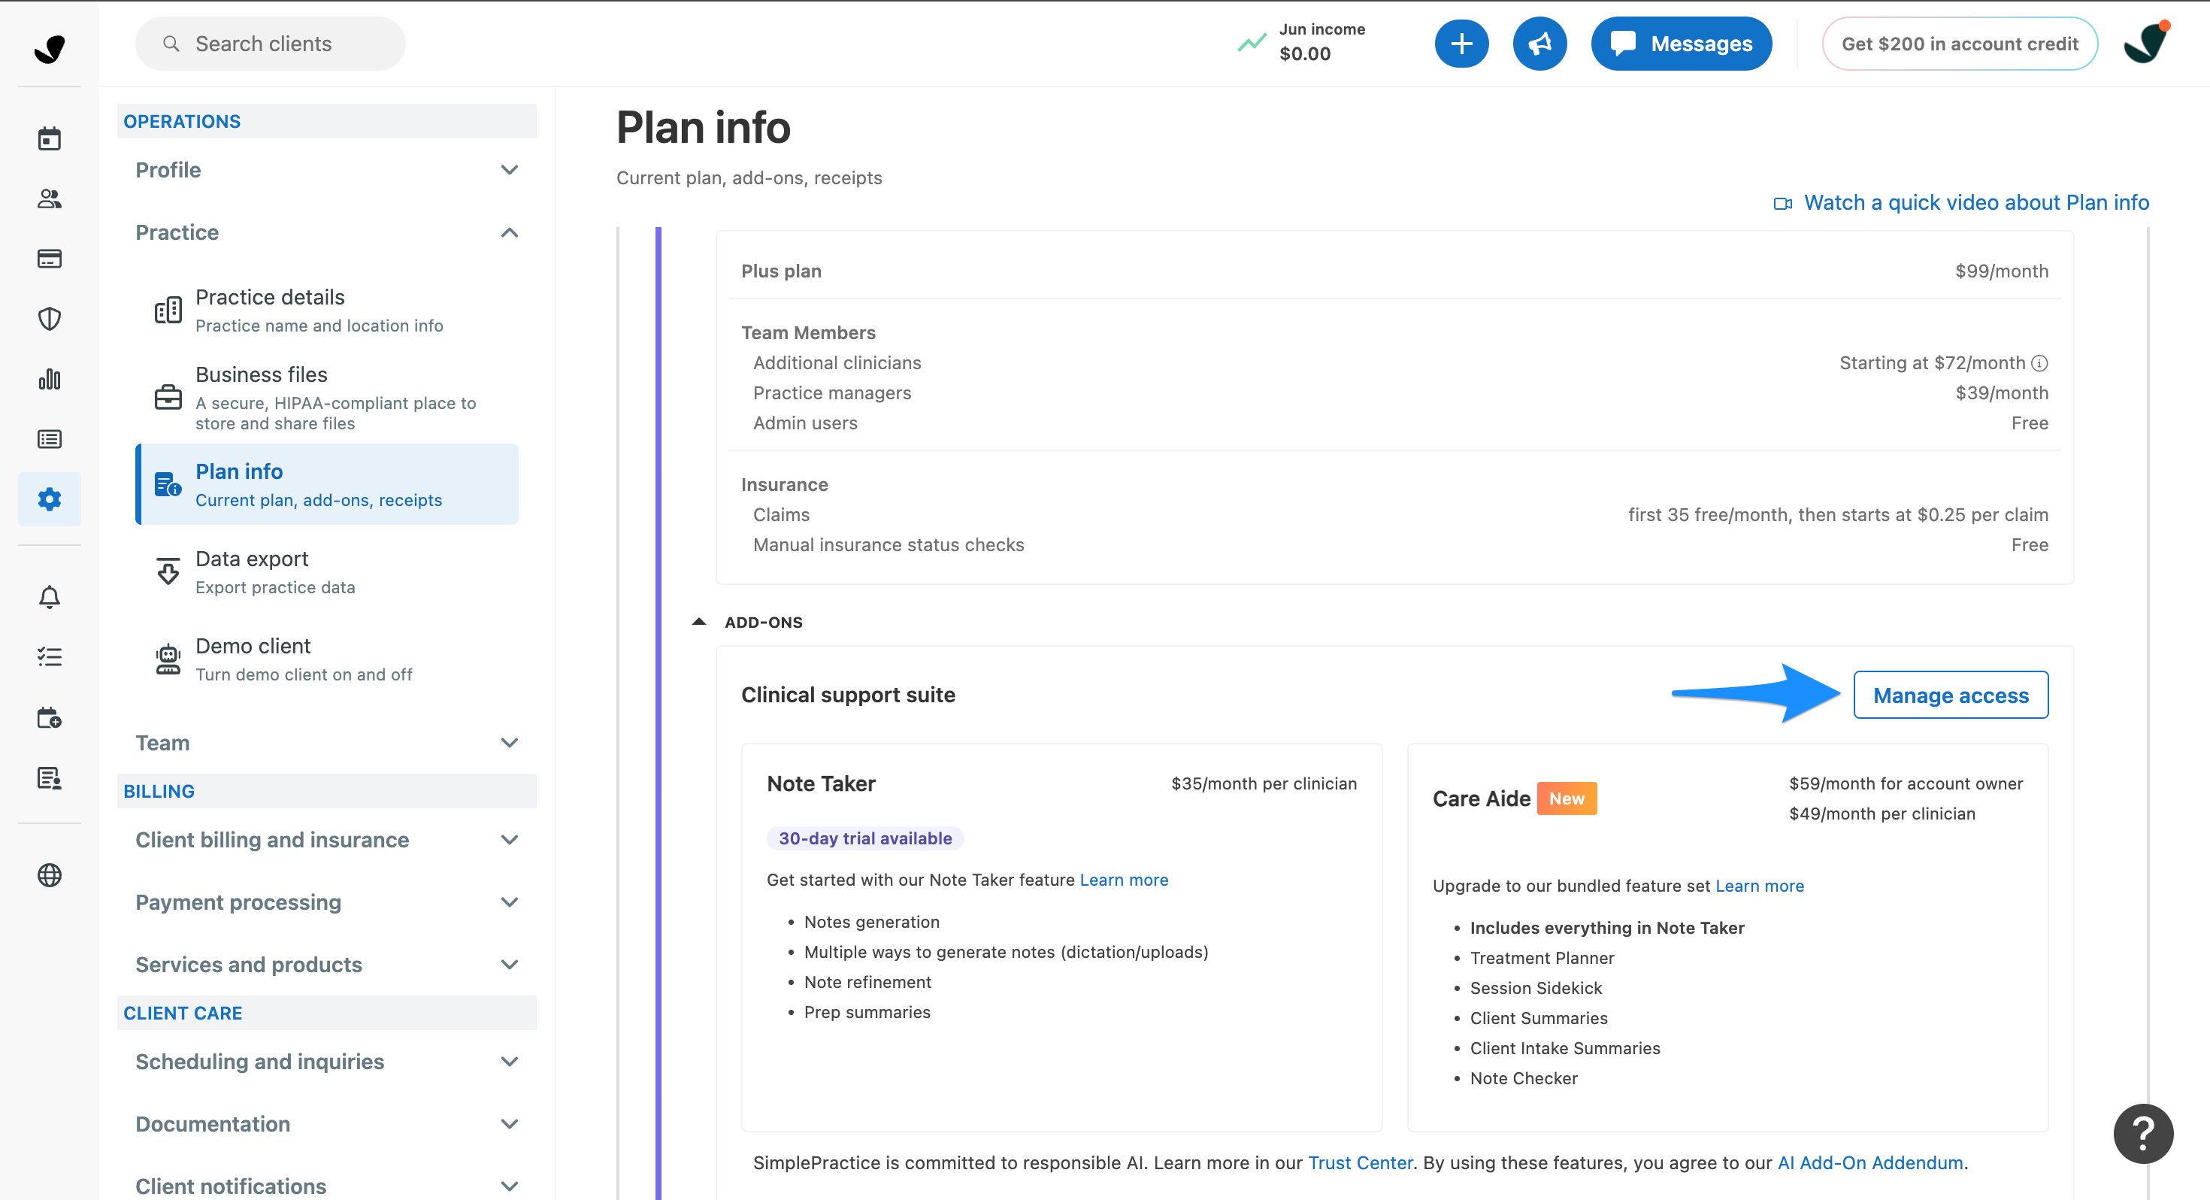
Task: Click Note Taker Learn more link
Action: pyautogui.click(x=1124, y=880)
